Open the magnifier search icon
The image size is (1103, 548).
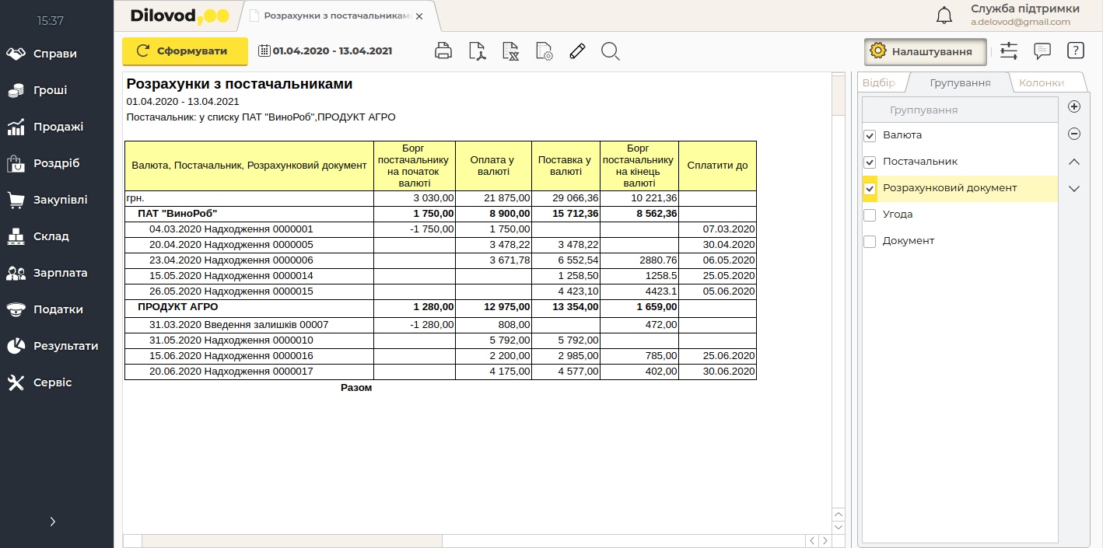611,51
